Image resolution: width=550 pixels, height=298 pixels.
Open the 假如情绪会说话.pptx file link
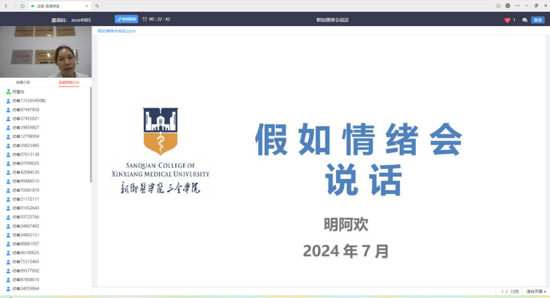[x=117, y=32]
